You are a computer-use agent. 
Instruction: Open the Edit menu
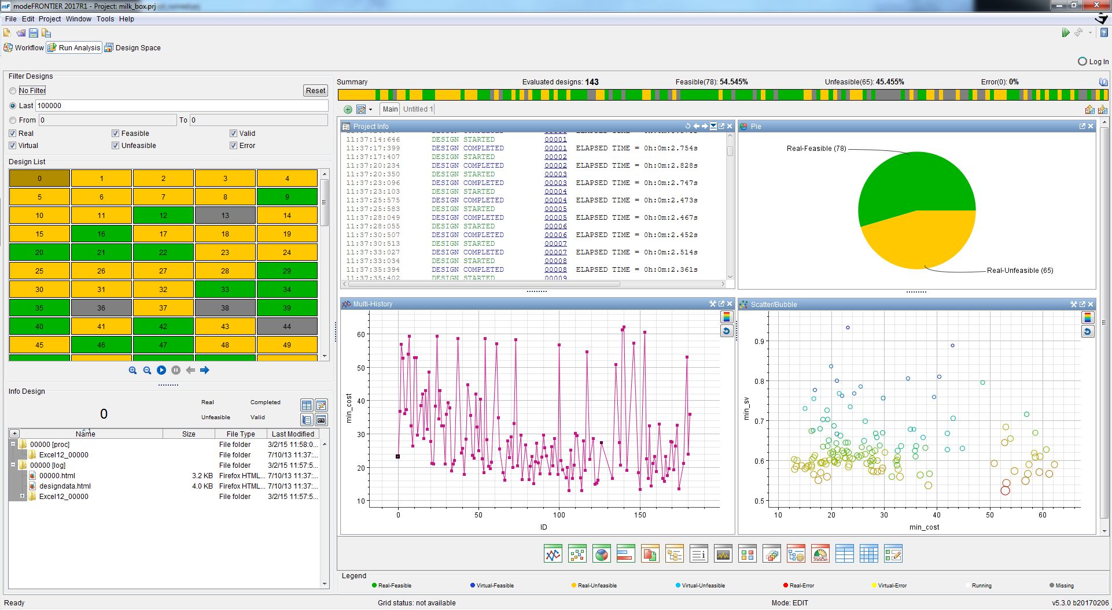[28, 19]
